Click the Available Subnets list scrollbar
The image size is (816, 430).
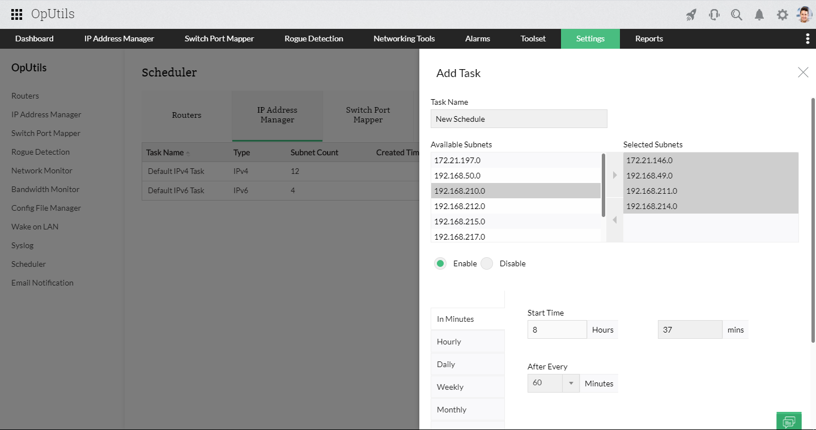coord(603,185)
